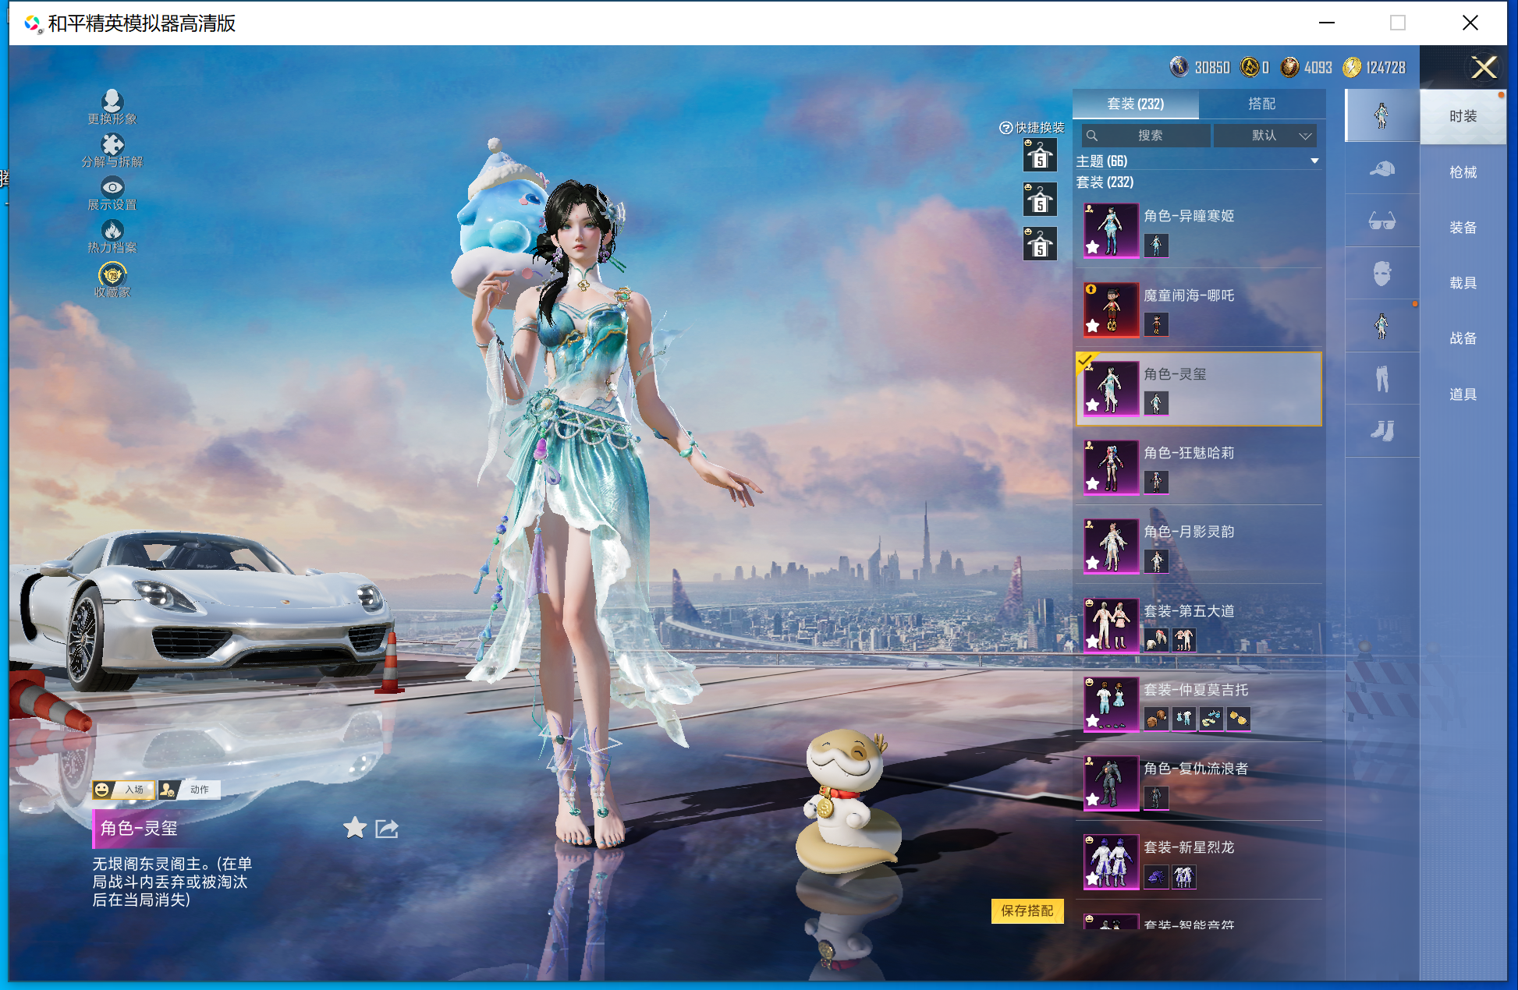Open 分解与拆解 decompose icon
The width and height of the screenshot is (1518, 990).
click(112, 145)
